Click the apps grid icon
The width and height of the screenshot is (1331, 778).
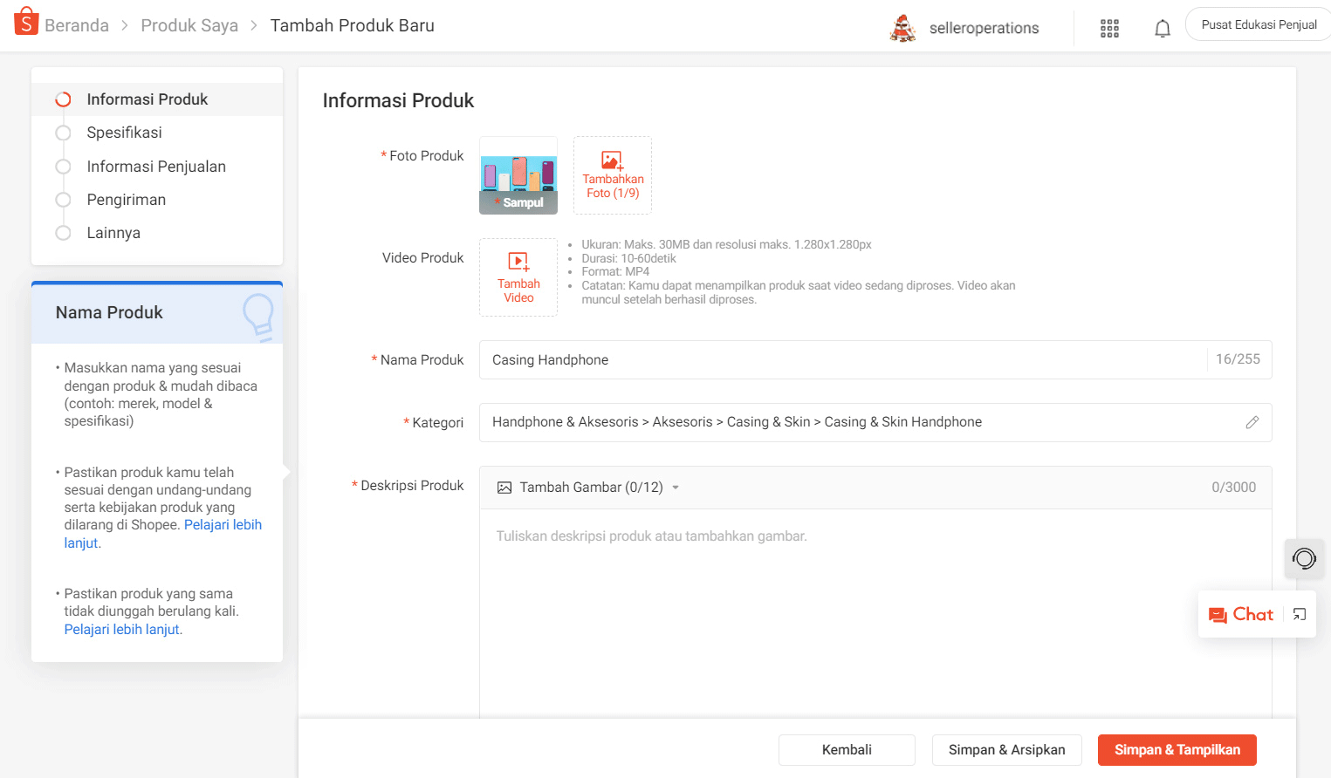pos(1108,27)
